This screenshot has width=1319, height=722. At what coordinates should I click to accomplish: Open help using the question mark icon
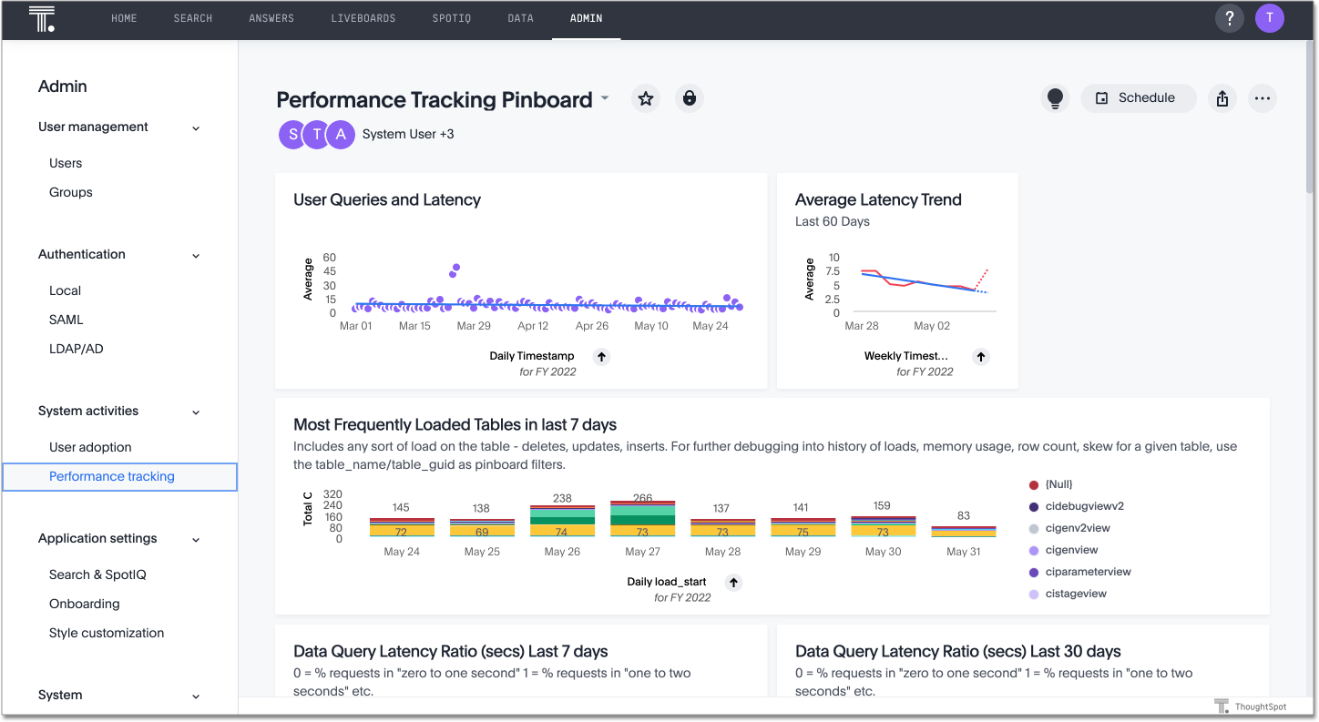point(1229,17)
